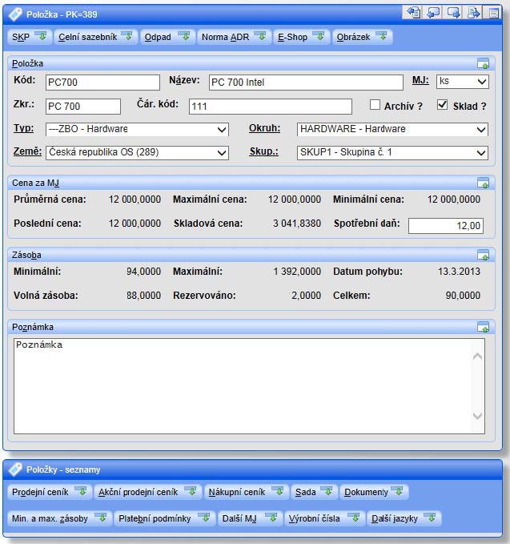Expand the Typ dropdown list
This screenshot has width=510, height=544.
coord(222,129)
